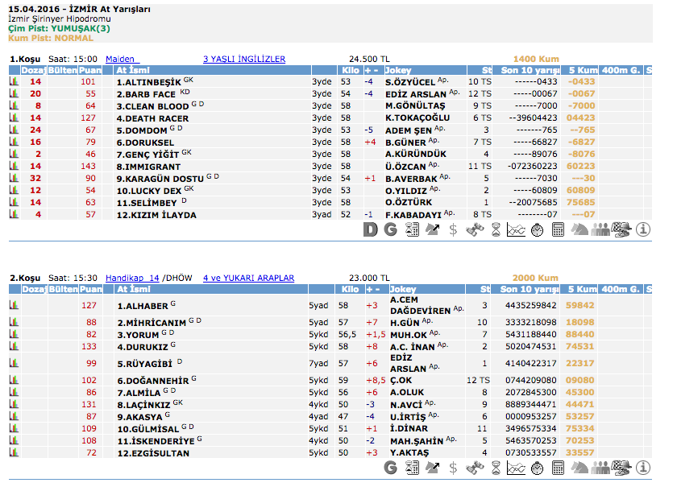Open the binoculars icon under race 1
The width and height of the screenshot is (677, 491).
[474, 230]
